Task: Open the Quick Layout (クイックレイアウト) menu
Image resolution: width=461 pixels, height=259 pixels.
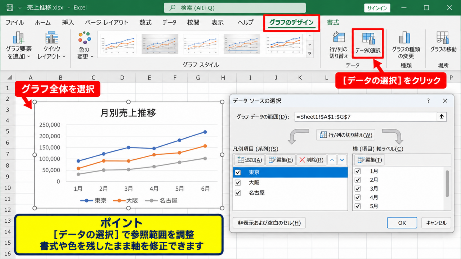Action: 52,45
